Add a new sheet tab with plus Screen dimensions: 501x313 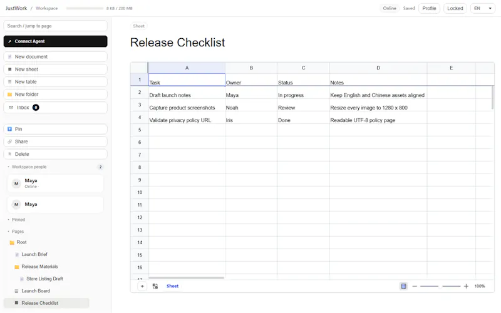click(142, 286)
